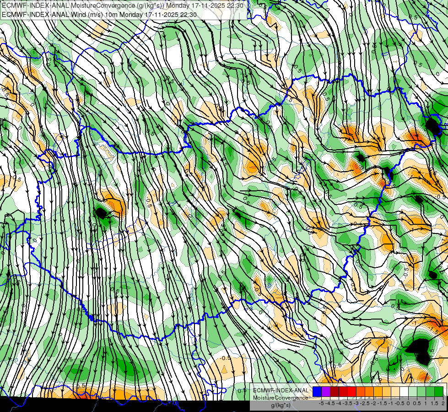Click the purple legend swatch
This screenshot has height=412, width=448.
[x=326, y=392]
